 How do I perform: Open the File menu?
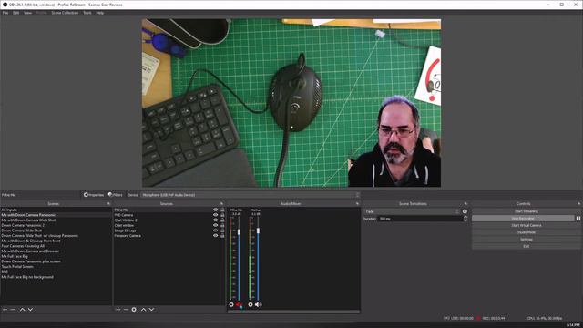[x=5, y=13]
